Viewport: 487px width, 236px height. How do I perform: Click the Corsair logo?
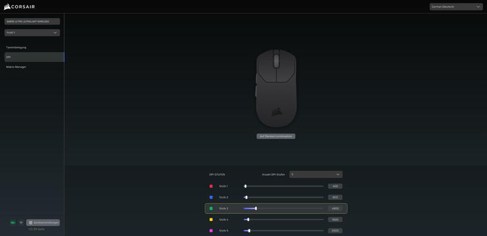[x=19, y=7]
